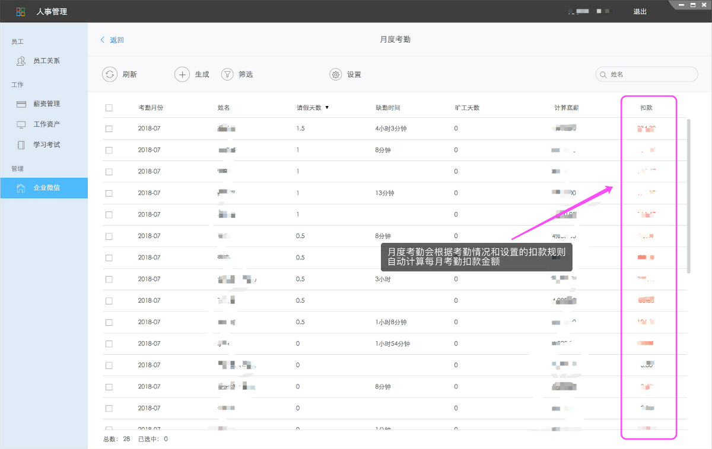Viewport: 712px width, 449px height.
Task: Click the 月度考勤 page title
Action: [x=395, y=40]
